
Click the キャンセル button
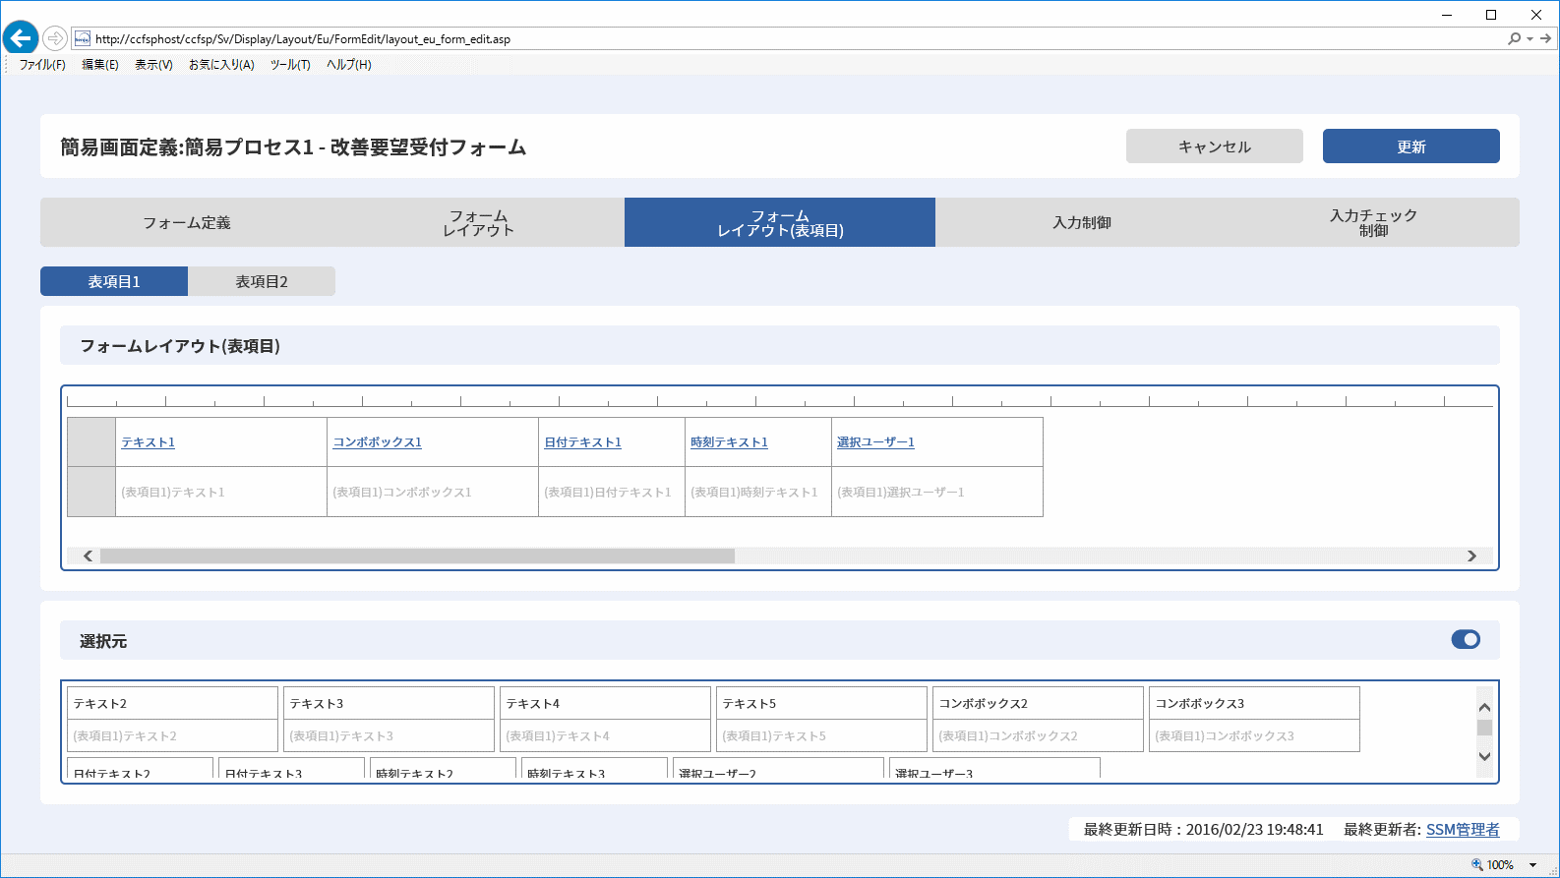tap(1215, 146)
